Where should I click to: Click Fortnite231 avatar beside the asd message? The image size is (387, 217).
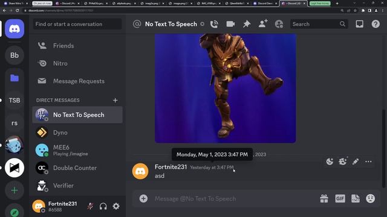140,171
